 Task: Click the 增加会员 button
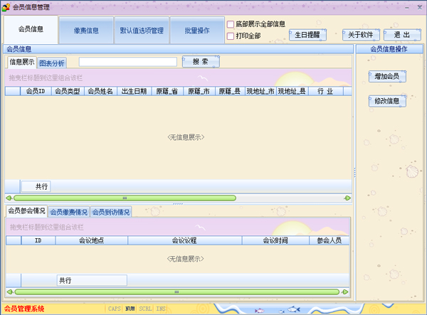click(387, 76)
